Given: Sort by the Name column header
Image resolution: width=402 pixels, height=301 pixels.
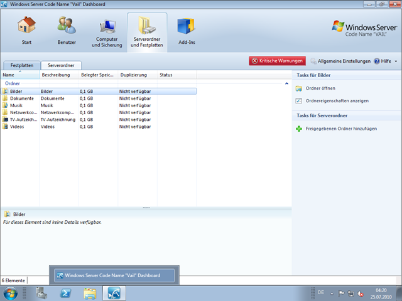Looking at the screenshot, I should pyautogui.click(x=19, y=75).
